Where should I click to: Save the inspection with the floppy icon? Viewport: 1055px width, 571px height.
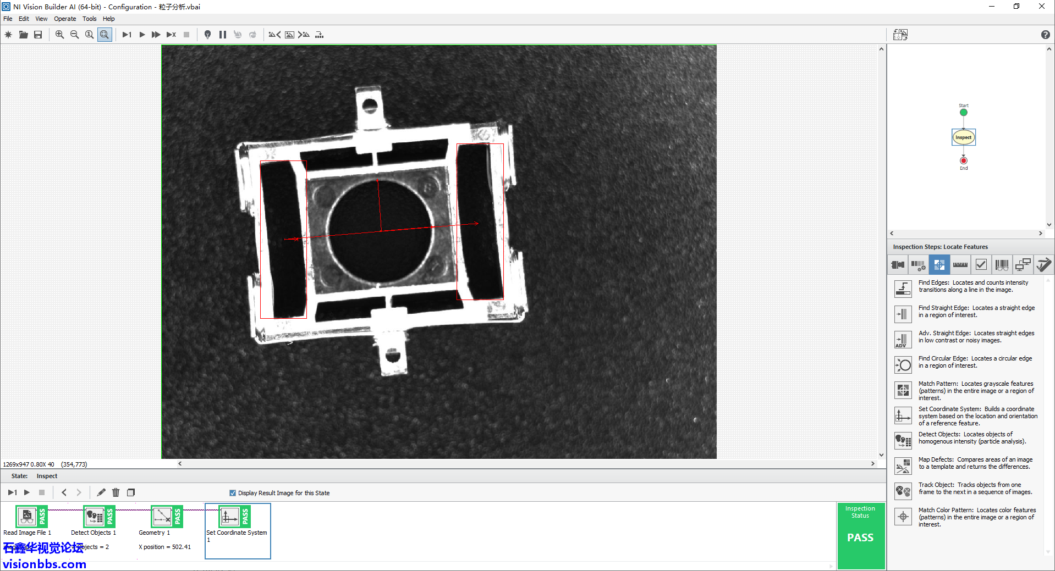coord(38,35)
